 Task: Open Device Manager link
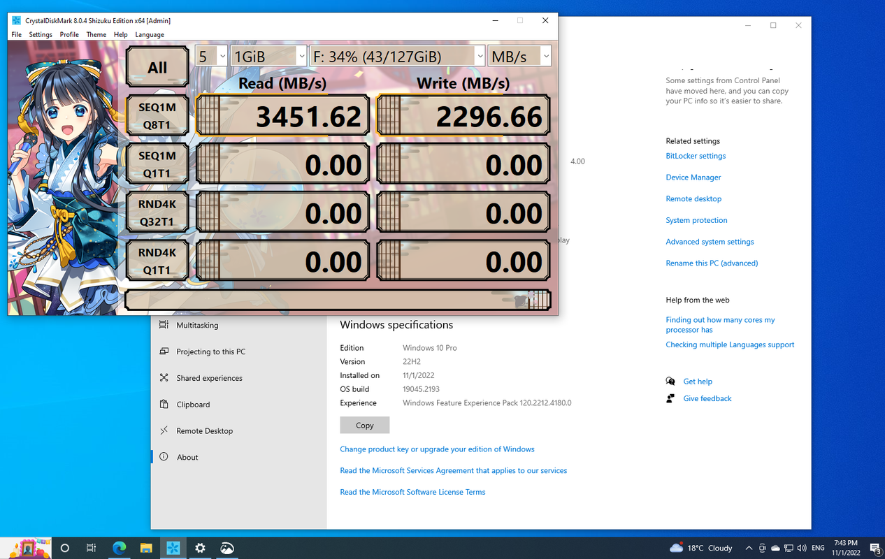[x=693, y=177]
